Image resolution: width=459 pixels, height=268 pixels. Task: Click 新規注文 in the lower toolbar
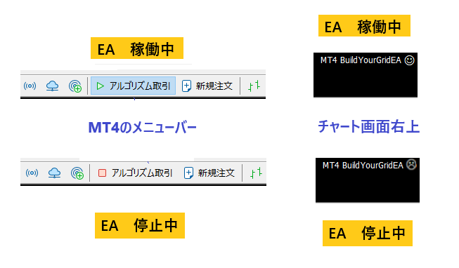point(209,173)
